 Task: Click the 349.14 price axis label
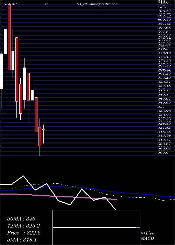164,90
